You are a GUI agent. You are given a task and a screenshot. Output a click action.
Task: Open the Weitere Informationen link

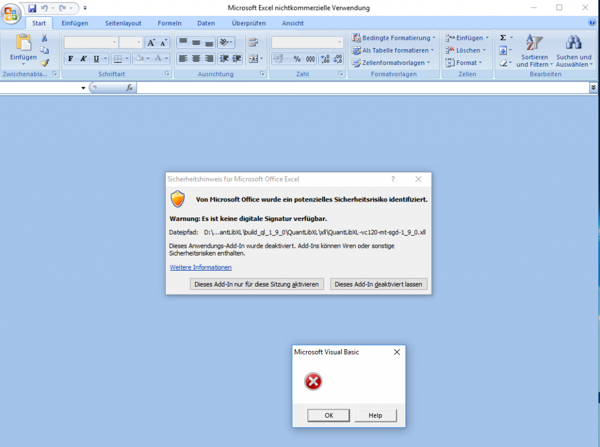pos(200,267)
